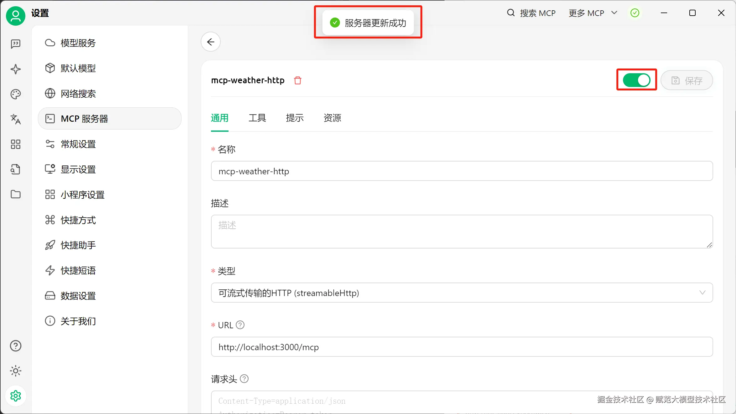Open the translate icon in left sidebar
Image resolution: width=736 pixels, height=414 pixels.
point(16,119)
